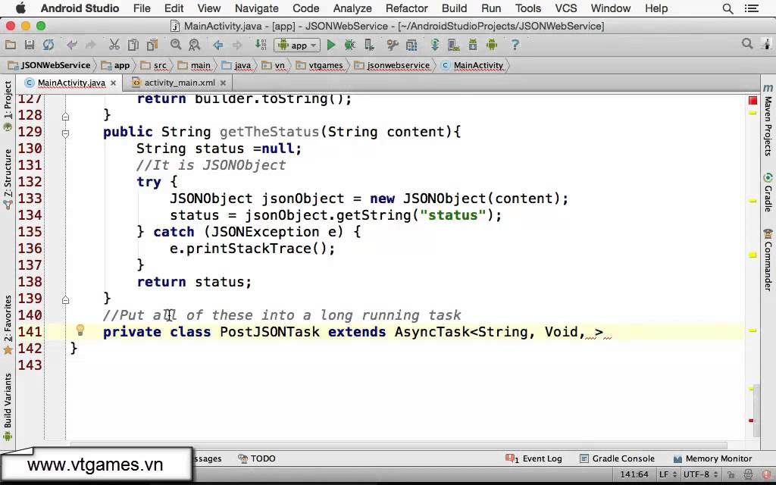Click the Cut scissors icon
This screenshot has width=776, height=485.
pos(114,45)
